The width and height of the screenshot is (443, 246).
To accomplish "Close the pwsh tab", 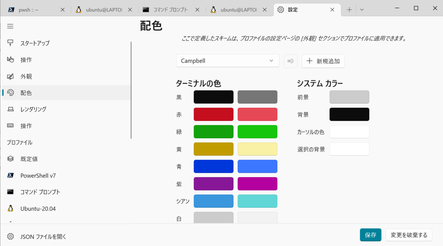I will tap(62, 10).
